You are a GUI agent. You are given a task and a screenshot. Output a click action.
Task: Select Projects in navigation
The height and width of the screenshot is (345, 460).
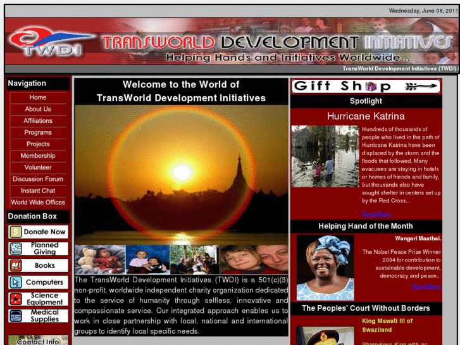coord(38,144)
